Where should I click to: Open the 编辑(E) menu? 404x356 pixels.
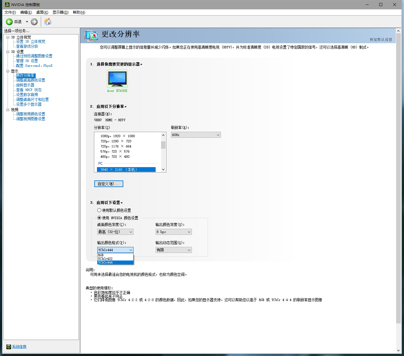click(x=26, y=12)
